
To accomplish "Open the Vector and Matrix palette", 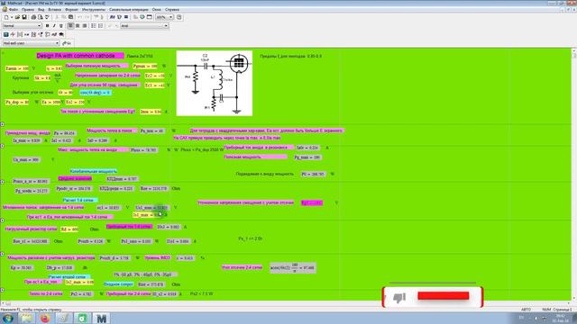I will click(x=20, y=34).
